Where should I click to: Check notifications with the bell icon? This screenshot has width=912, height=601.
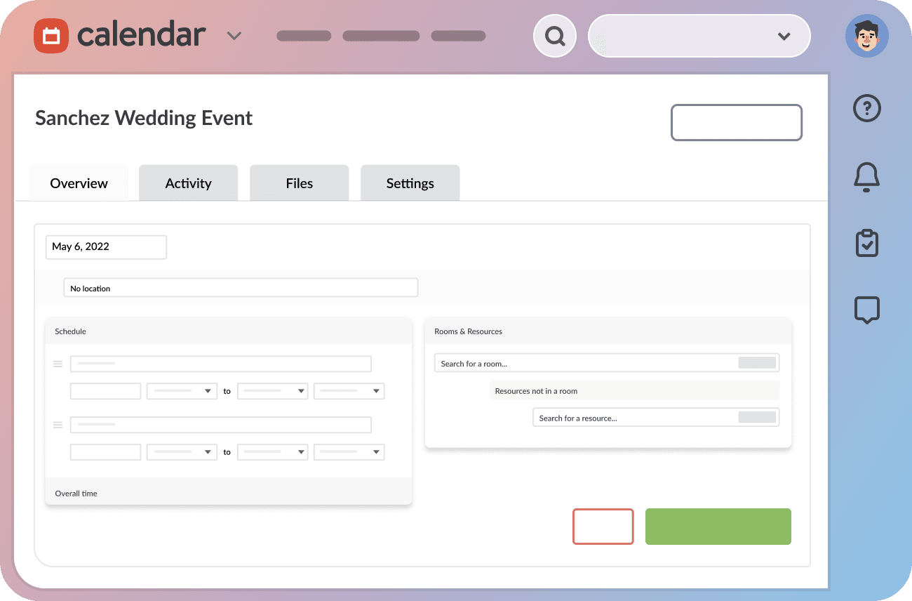tap(866, 177)
